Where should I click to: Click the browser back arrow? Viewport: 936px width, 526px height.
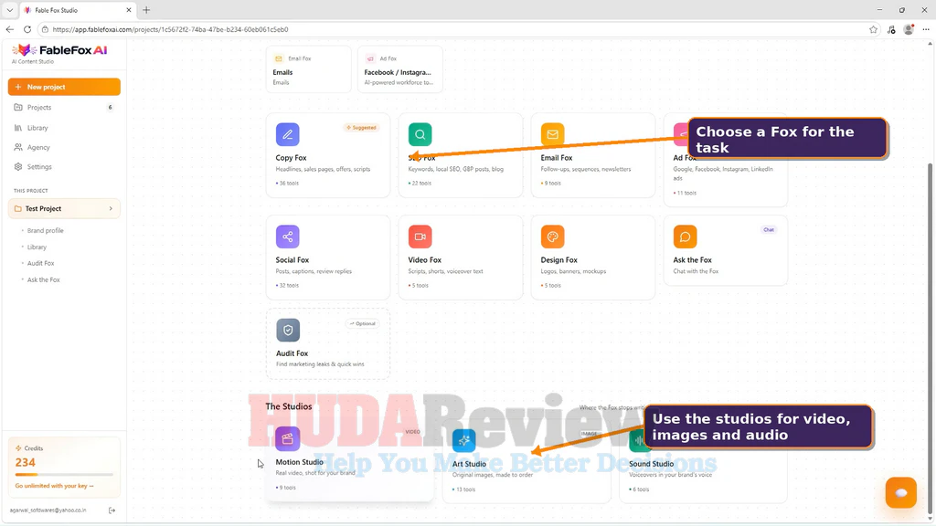[x=9, y=29]
